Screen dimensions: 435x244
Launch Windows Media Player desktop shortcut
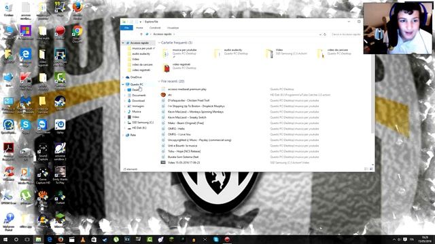[26, 176]
